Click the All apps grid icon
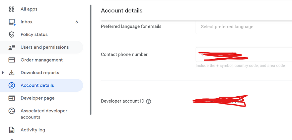 [12, 9]
